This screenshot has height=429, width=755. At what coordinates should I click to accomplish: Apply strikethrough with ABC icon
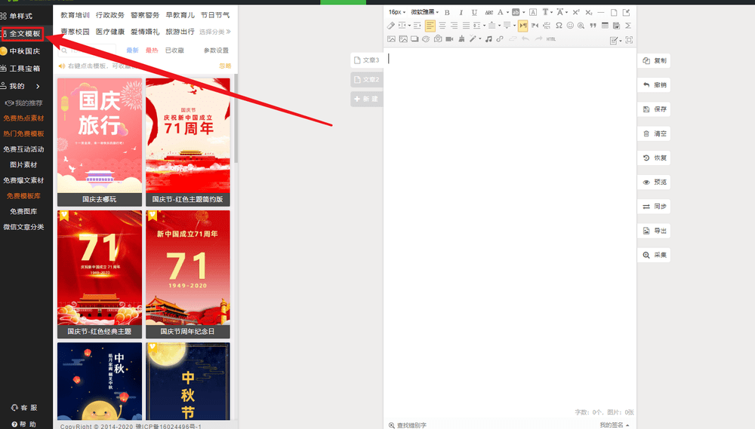[489, 13]
